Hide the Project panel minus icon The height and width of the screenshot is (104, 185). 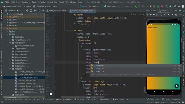point(43,10)
